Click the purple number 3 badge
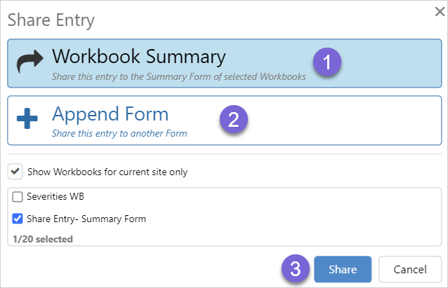 tap(294, 269)
